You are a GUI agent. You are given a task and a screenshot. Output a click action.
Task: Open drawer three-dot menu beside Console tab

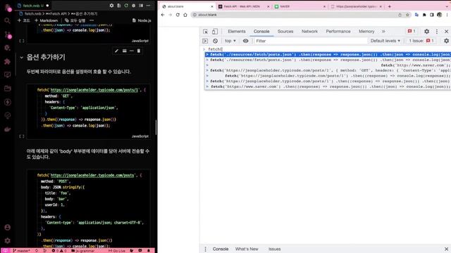tap(205, 249)
